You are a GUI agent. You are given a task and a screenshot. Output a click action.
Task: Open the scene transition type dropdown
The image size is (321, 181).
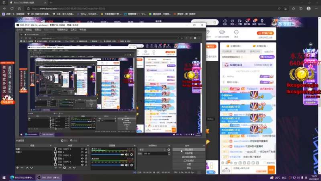coord(152,150)
